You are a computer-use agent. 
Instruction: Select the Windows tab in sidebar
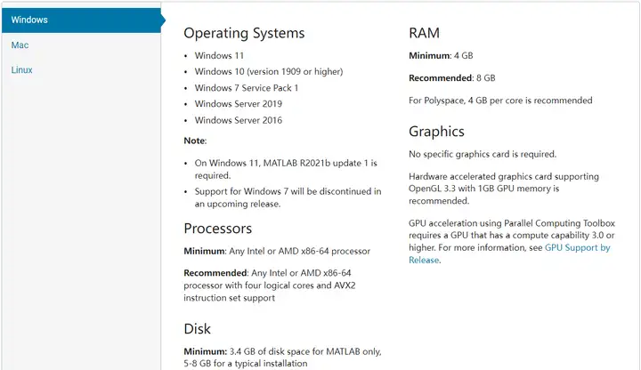[81, 20]
